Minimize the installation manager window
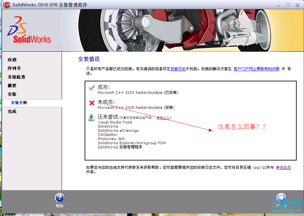Screen dimensions: 304x216 pos(278,5)
